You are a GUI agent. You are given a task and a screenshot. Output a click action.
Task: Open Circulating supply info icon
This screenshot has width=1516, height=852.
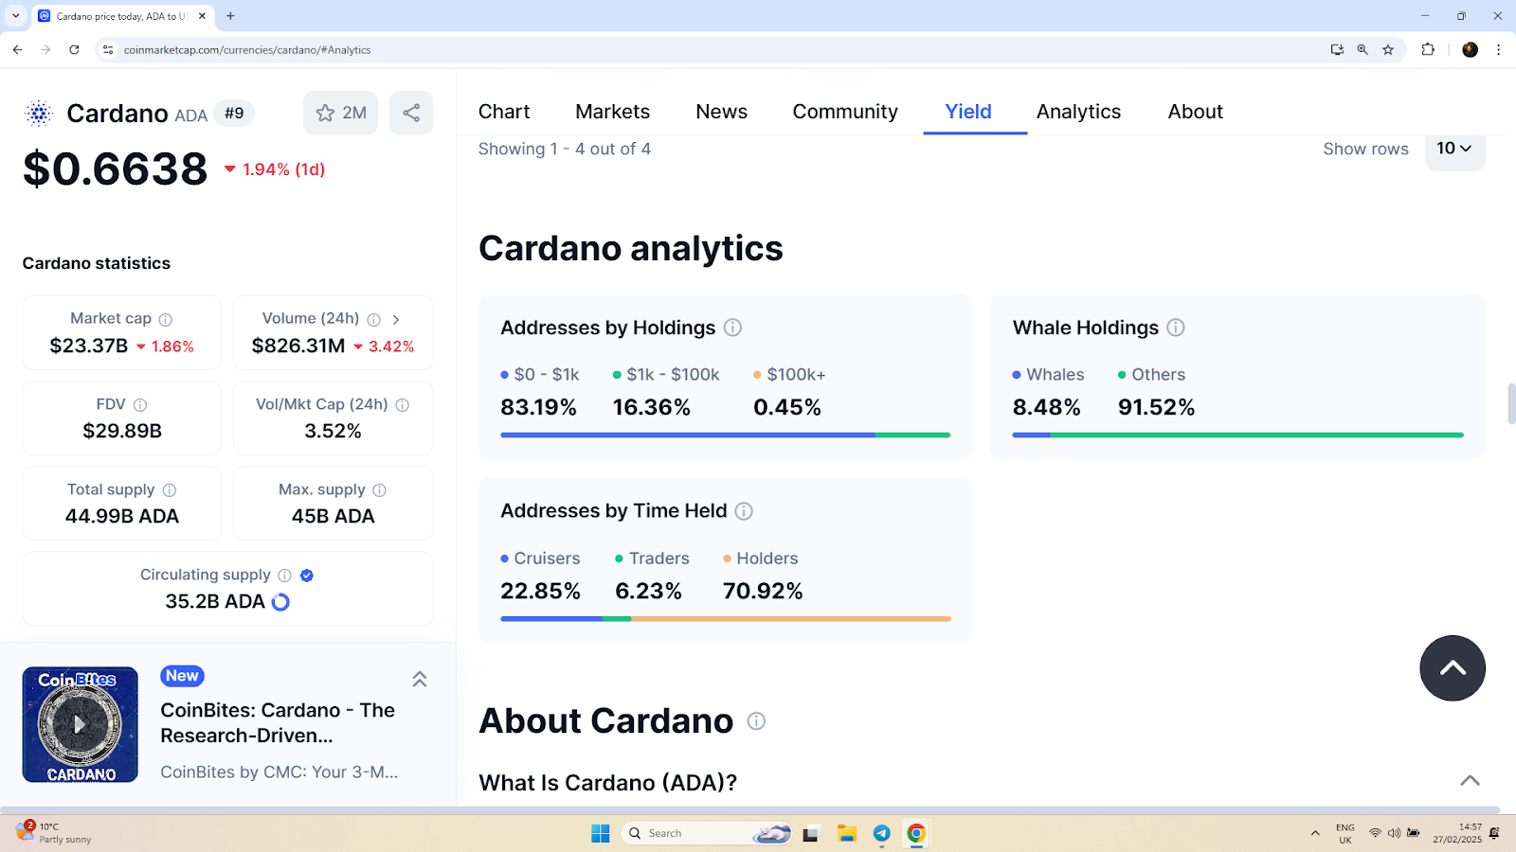pyautogui.click(x=284, y=576)
